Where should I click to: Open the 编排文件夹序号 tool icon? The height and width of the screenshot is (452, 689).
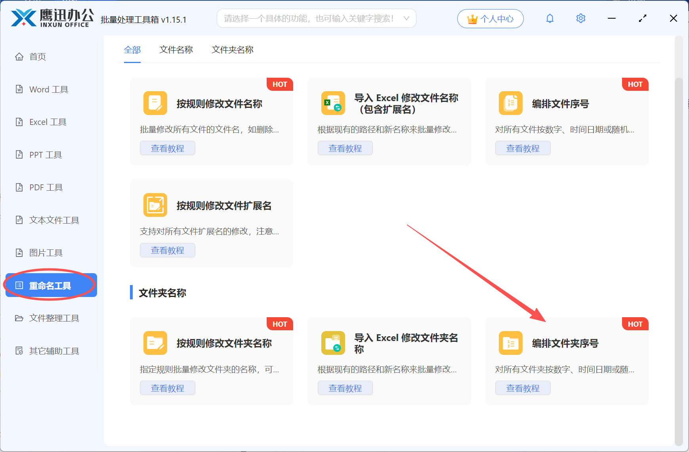point(510,343)
